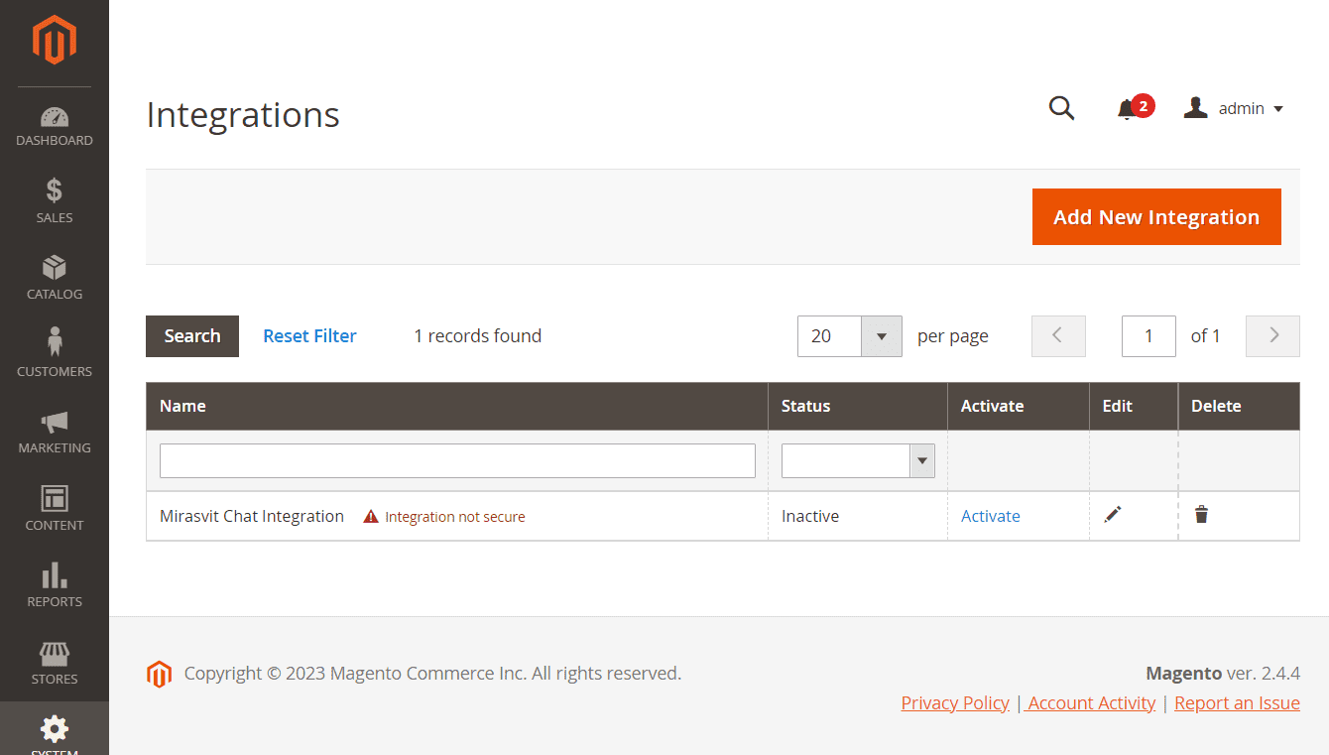Open the Marketing sidebar menu

coord(55,432)
